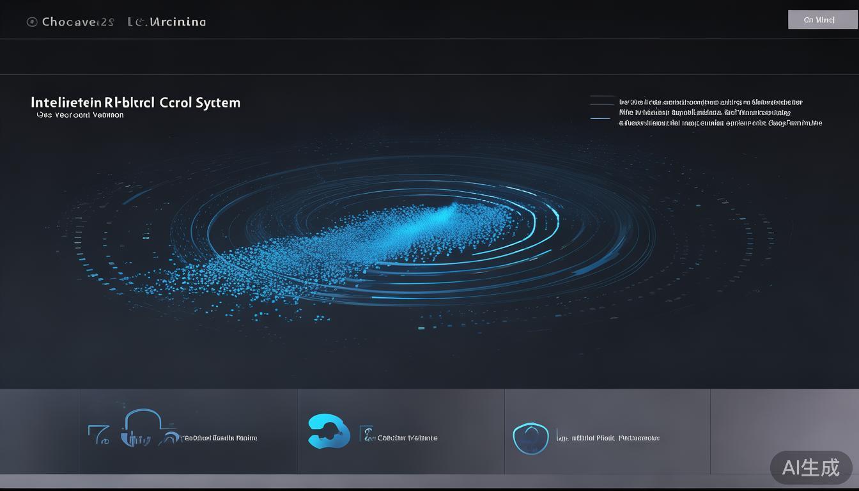The width and height of the screenshot is (859, 491).
Task: Click the Ges Veoroord Vaotion link under the heading
Action: (81, 116)
